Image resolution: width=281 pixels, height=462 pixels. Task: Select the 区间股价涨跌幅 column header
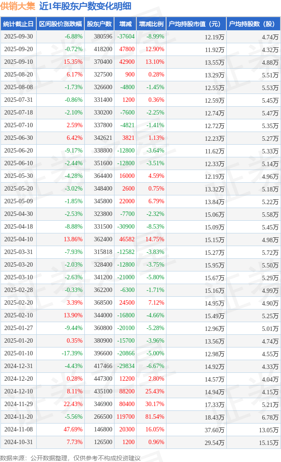pyautogui.click(x=60, y=24)
